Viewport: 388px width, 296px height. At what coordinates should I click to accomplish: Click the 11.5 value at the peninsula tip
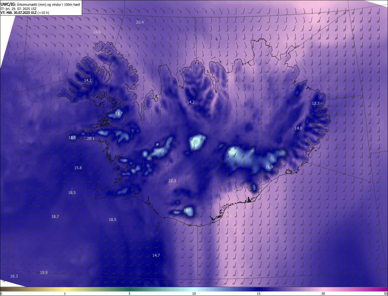pyautogui.click(x=72, y=137)
